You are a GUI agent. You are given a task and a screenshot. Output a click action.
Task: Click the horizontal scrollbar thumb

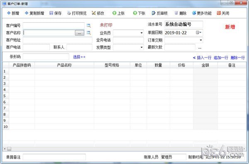9,149
